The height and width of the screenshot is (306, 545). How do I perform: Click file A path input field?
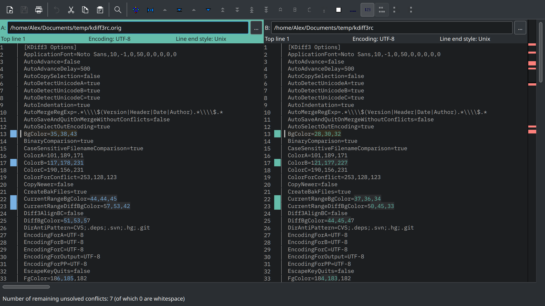click(128, 28)
